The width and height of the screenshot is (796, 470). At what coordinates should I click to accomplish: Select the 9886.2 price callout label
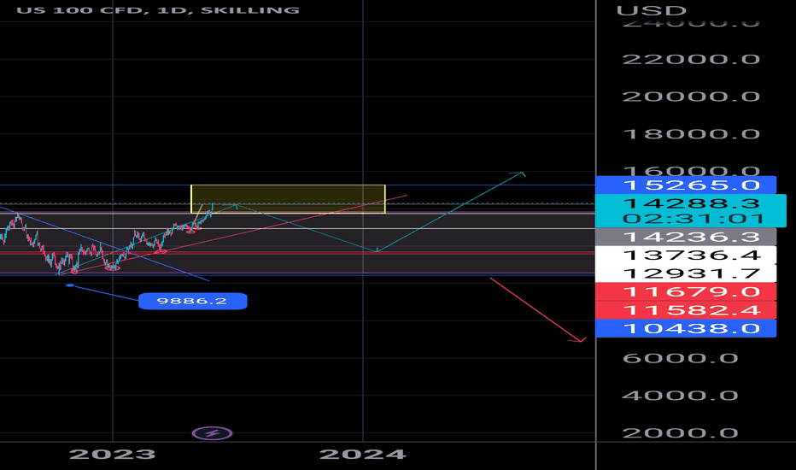pyautogui.click(x=193, y=301)
